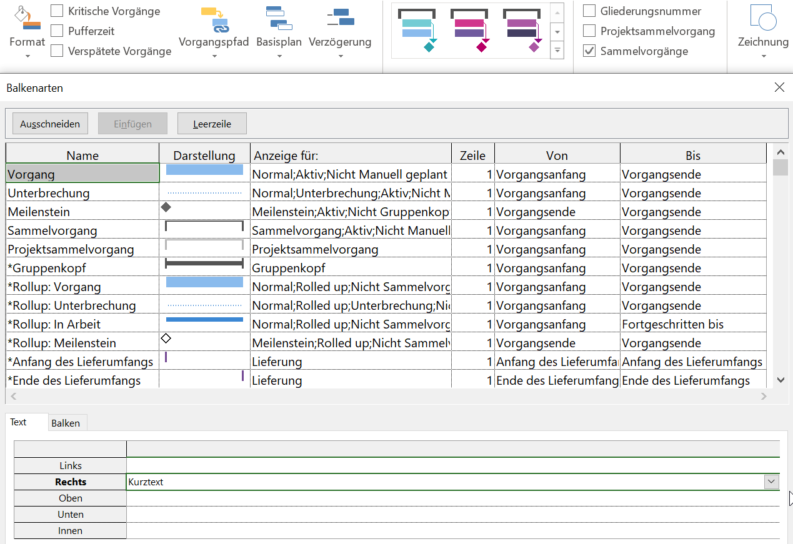Expand the Gantt style gallery more arrow
Screen dimensions: 793x544
pyautogui.click(x=557, y=51)
